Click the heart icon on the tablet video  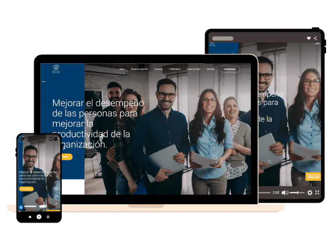309,38
